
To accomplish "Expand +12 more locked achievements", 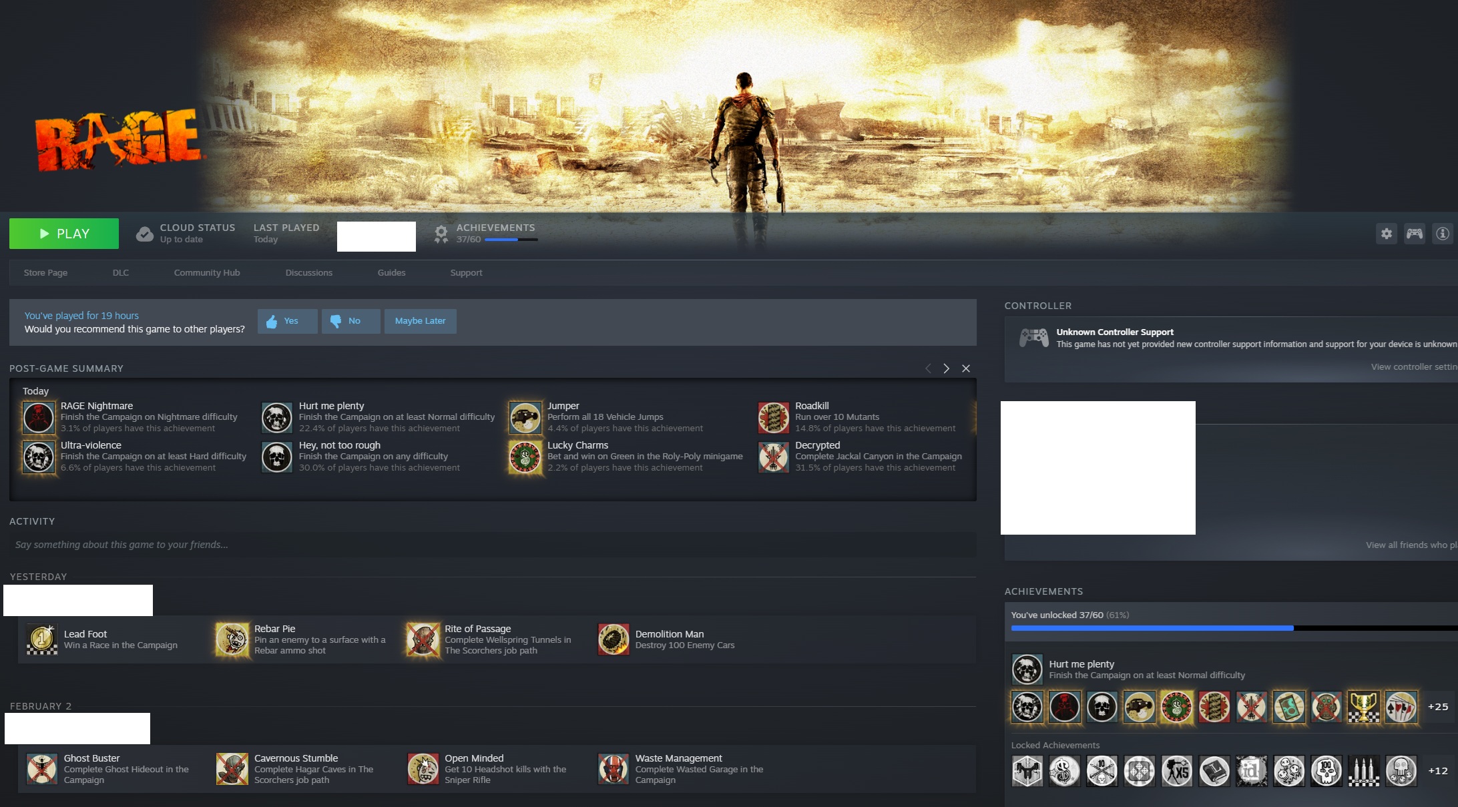I will (x=1437, y=771).
